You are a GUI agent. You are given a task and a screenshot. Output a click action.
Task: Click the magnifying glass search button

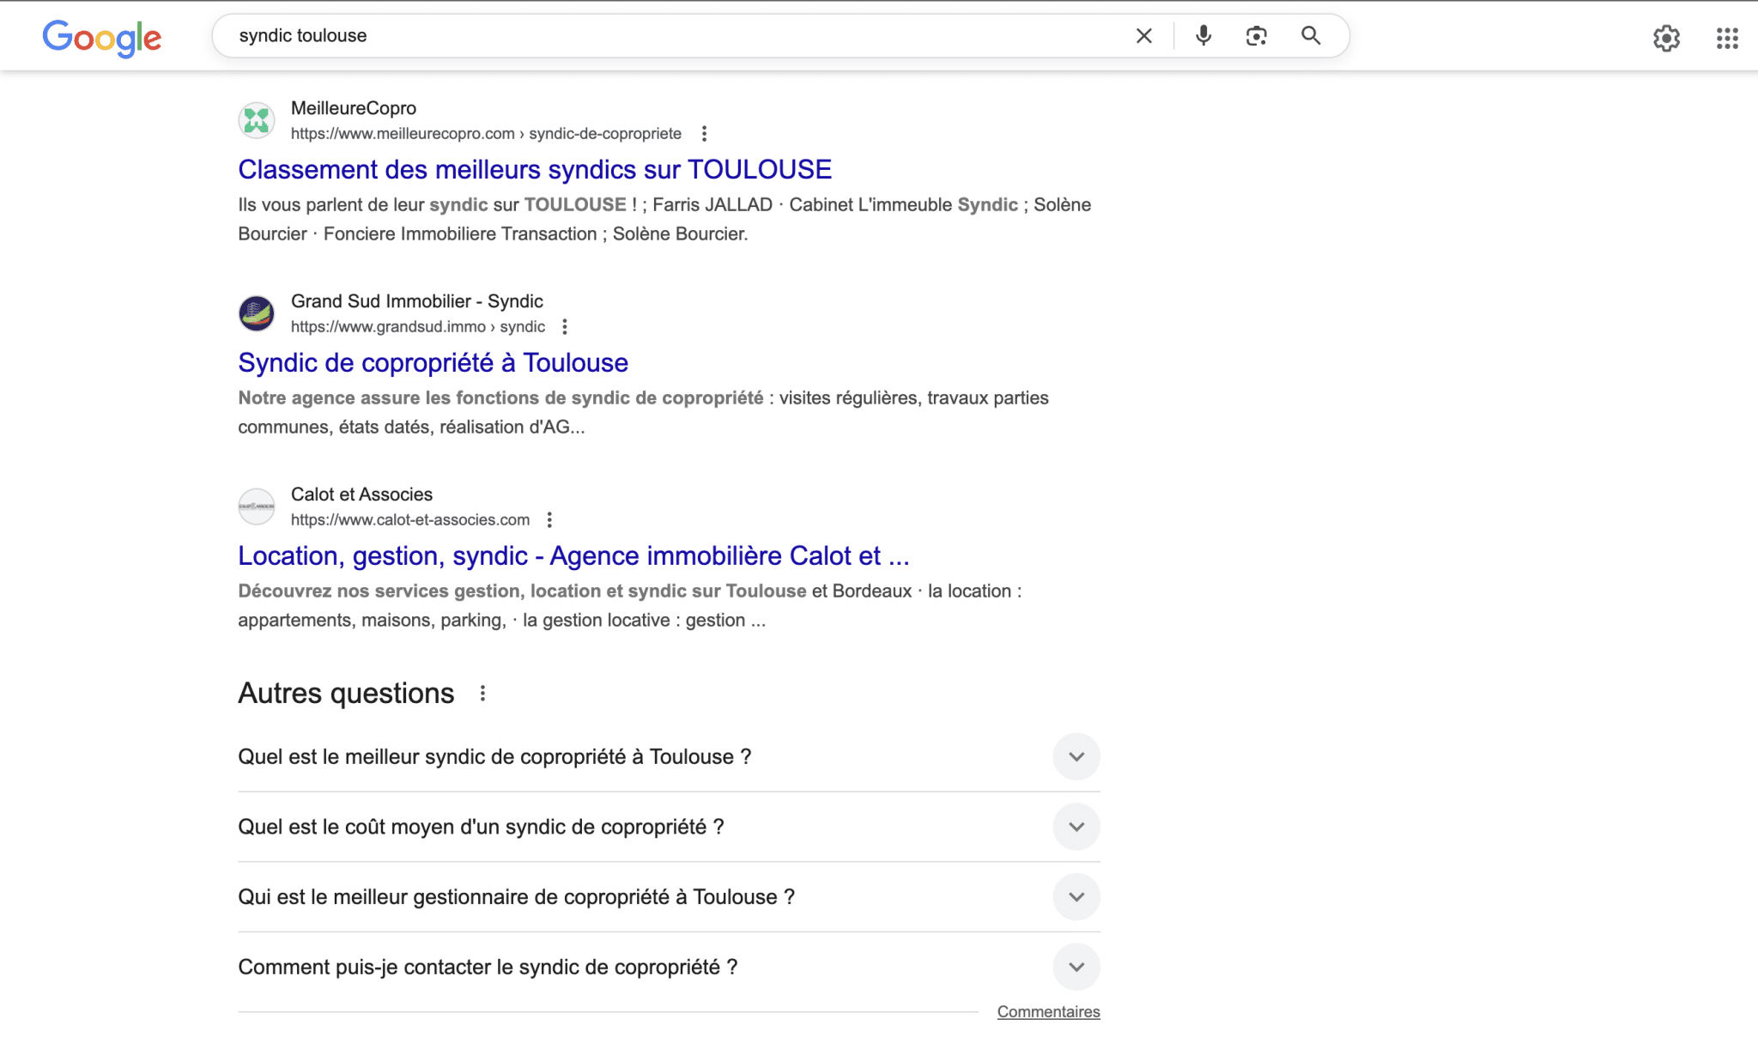tap(1310, 36)
